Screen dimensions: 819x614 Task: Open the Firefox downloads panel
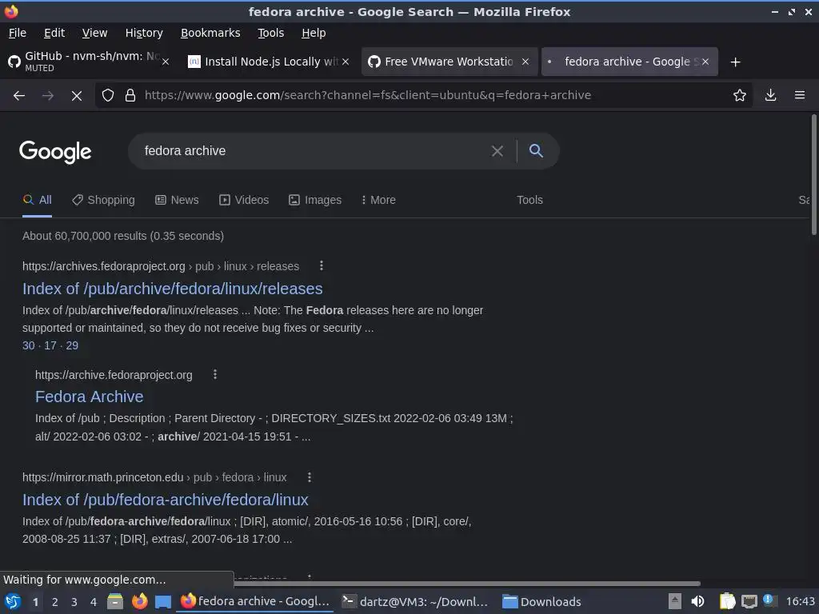coord(770,95)
